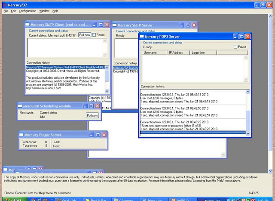Minimize the Mercury POP3 Server window
The width and height of the screenshot is (275, 201).
pos(235,37)
